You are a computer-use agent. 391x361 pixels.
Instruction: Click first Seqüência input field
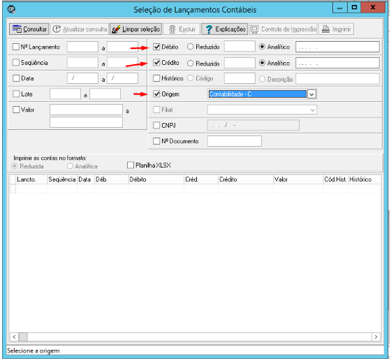(x=82, y=62)
